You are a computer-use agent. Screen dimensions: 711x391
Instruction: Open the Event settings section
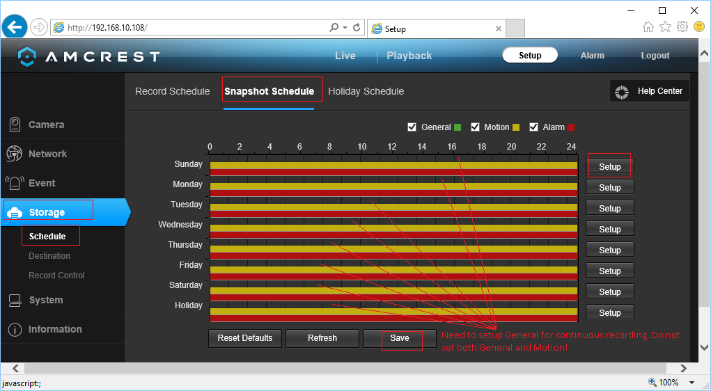(x=42, y=184)
